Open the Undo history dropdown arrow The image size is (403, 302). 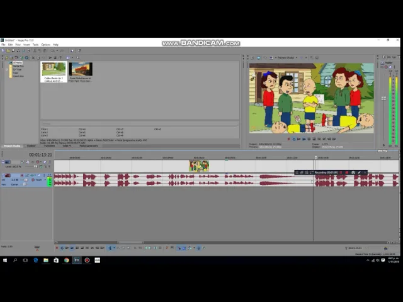pos(57,50)
